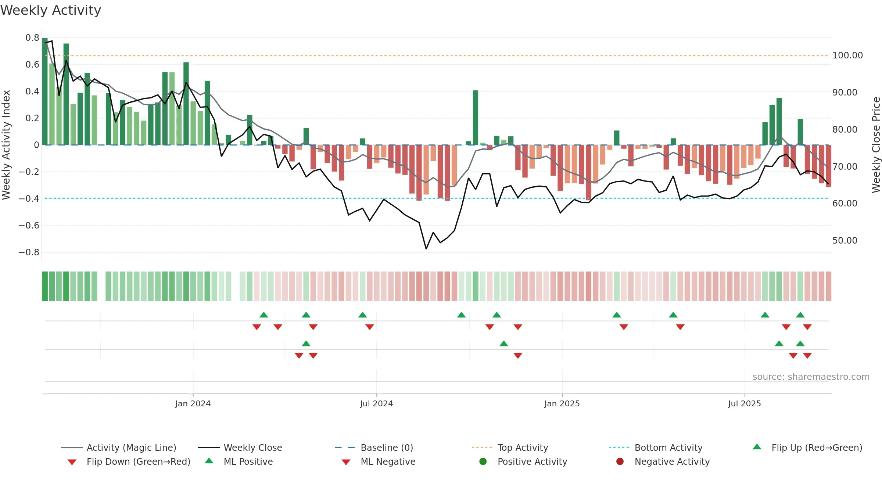
Task: Click the 50.00 price axis label
Action: coord(845,241)
